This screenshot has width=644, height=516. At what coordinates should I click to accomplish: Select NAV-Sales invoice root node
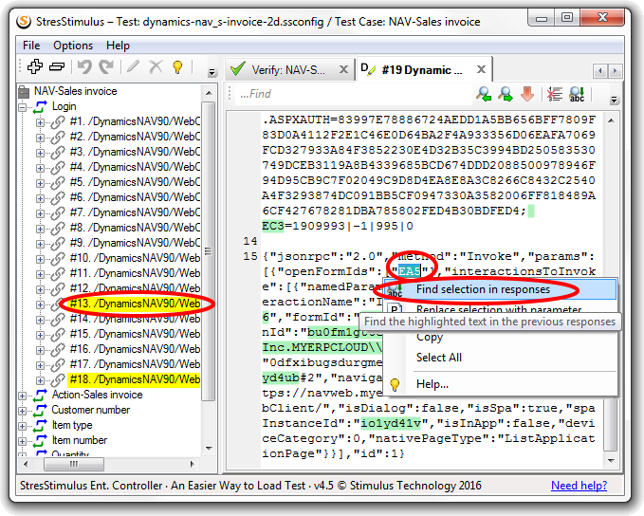76,91
